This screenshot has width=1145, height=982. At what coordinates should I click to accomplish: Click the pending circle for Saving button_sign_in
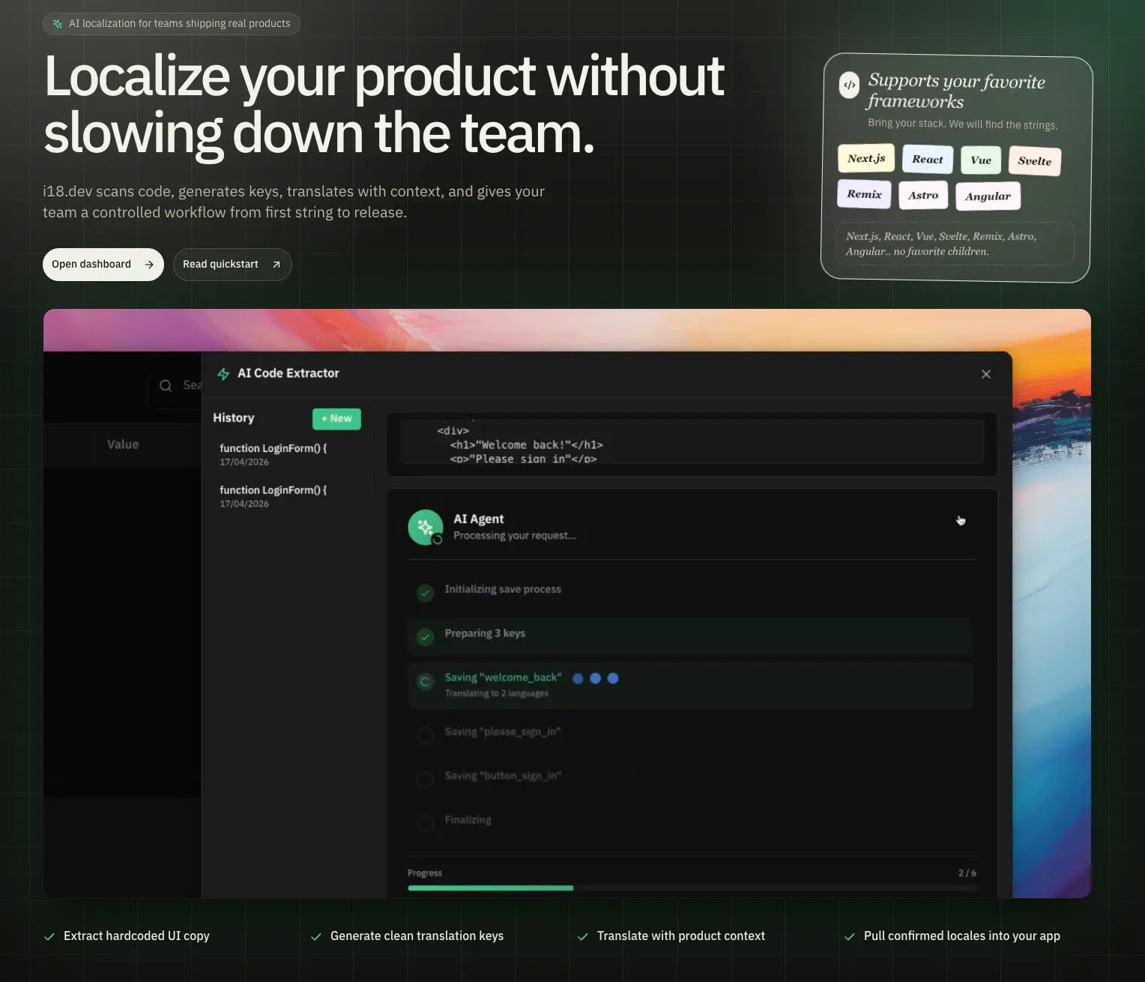coord(426,780)
